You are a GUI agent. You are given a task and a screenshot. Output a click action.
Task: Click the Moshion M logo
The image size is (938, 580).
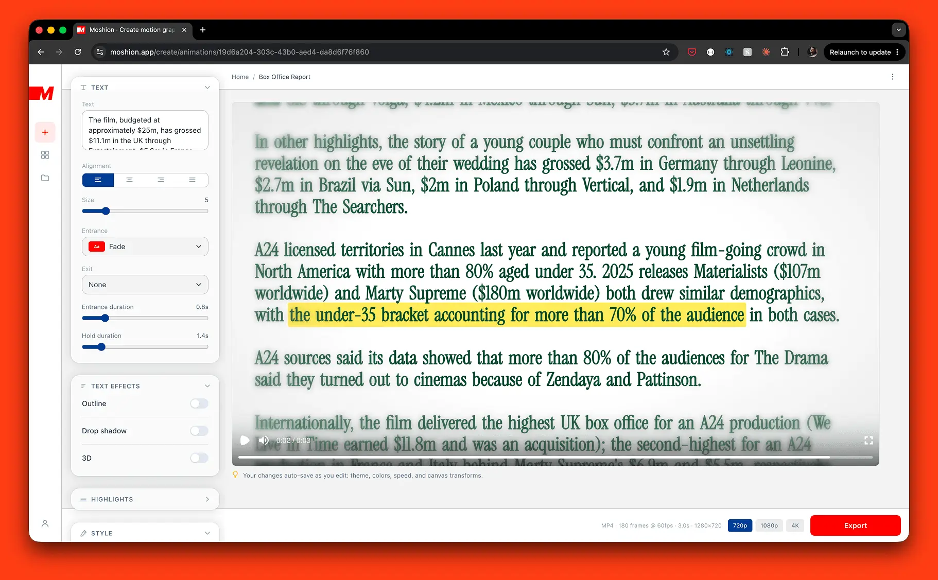[x=42, y=93]
